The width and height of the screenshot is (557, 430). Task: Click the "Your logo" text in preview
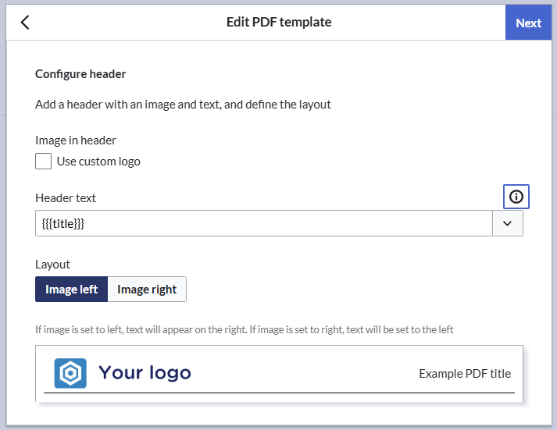(x=145, y=373)
